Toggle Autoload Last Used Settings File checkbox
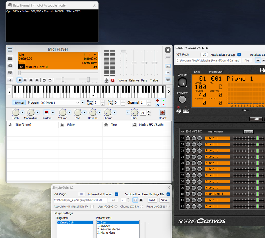The image size is (265, 238). click(x=168, y=194)
